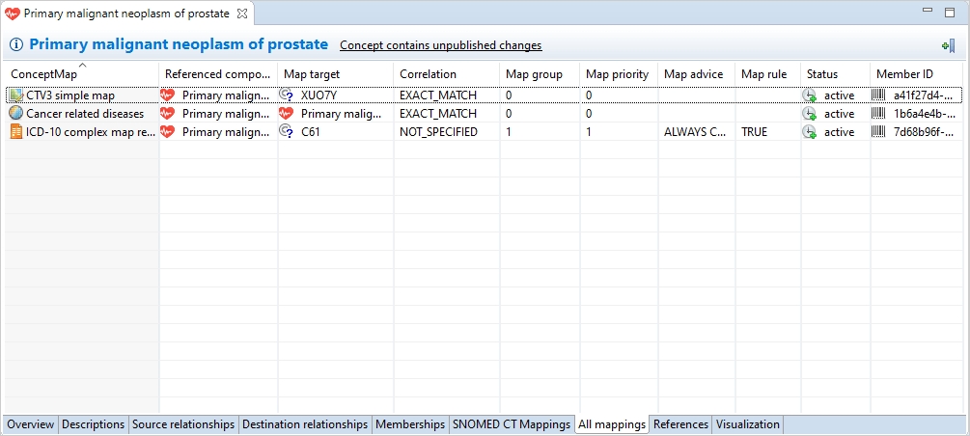Select the ALWAYS C... map advice cell
970x436 pixels.
(695, 132)
